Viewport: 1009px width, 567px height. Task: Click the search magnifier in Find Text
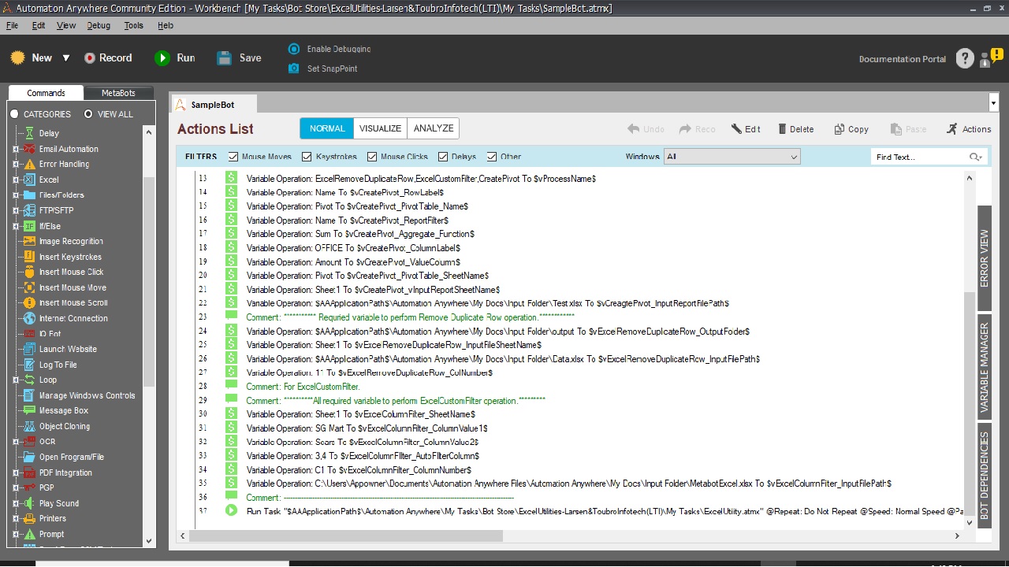pyautogui.click(x=976, y=157)
